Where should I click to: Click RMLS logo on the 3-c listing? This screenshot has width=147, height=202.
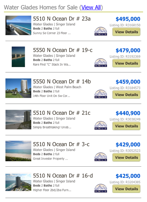101,157
